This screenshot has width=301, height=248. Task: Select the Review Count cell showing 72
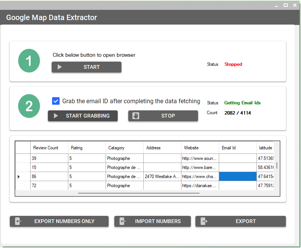pyautogui.click(x=49, y=186)
